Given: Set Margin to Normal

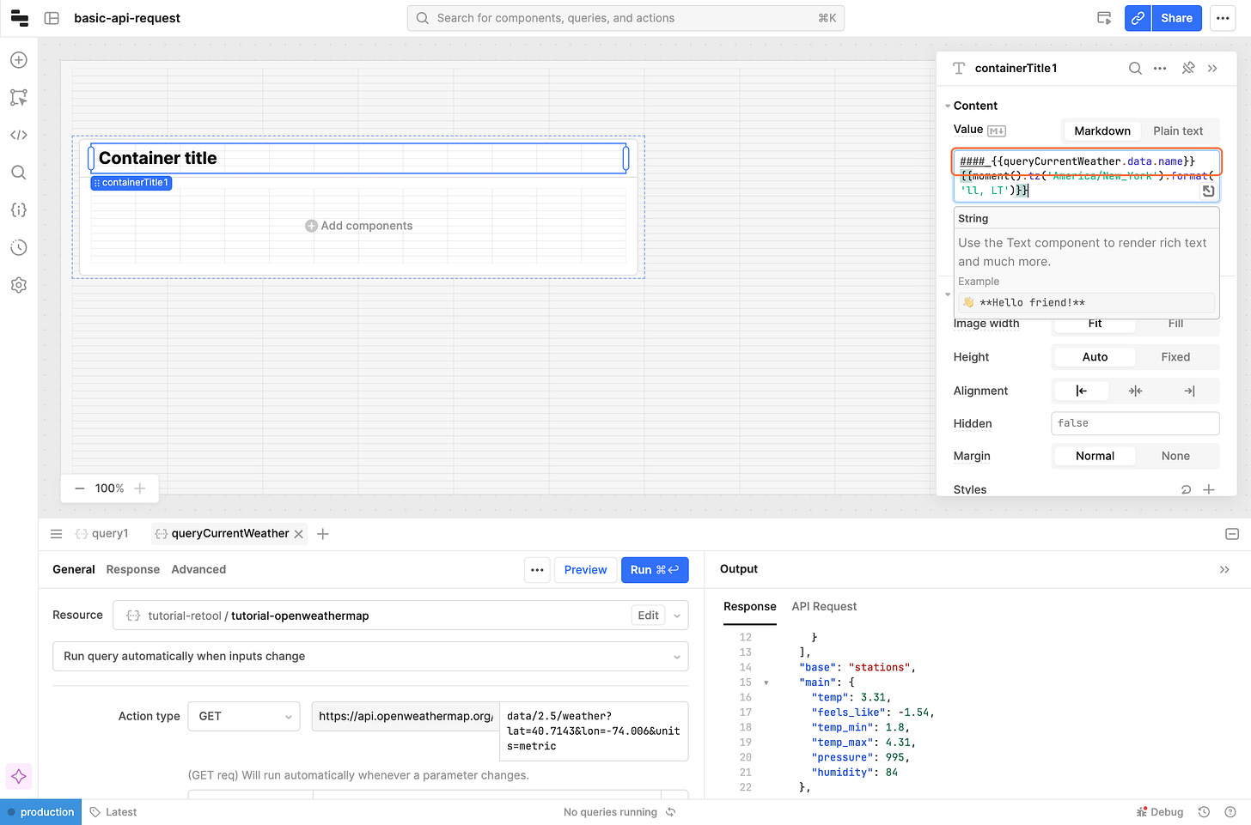Looking at the screenshot, I should 1095,457.
